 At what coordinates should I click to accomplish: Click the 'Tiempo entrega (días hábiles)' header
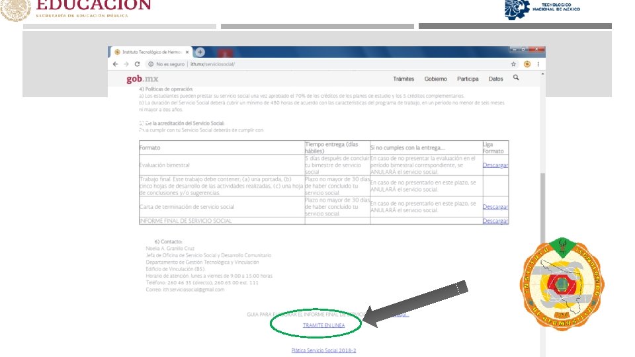(x=337, y=147)
